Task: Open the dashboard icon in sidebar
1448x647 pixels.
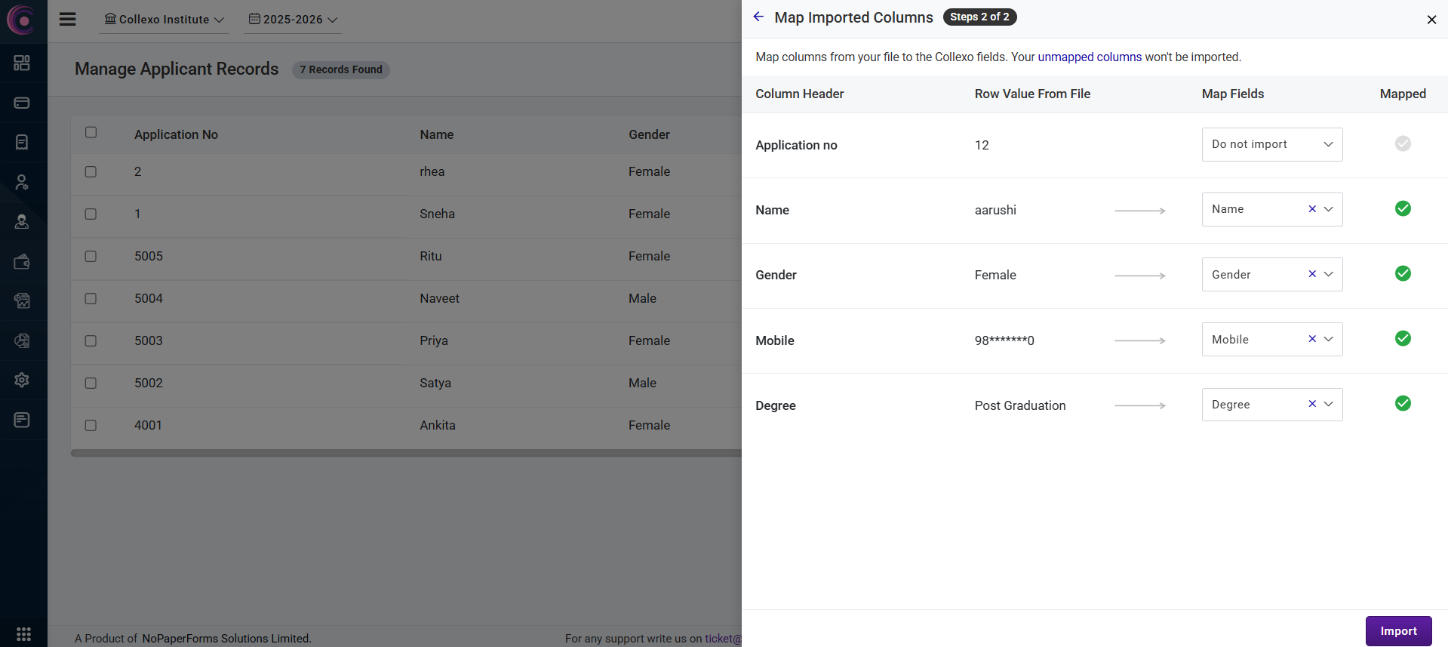Action: (22, 63)
